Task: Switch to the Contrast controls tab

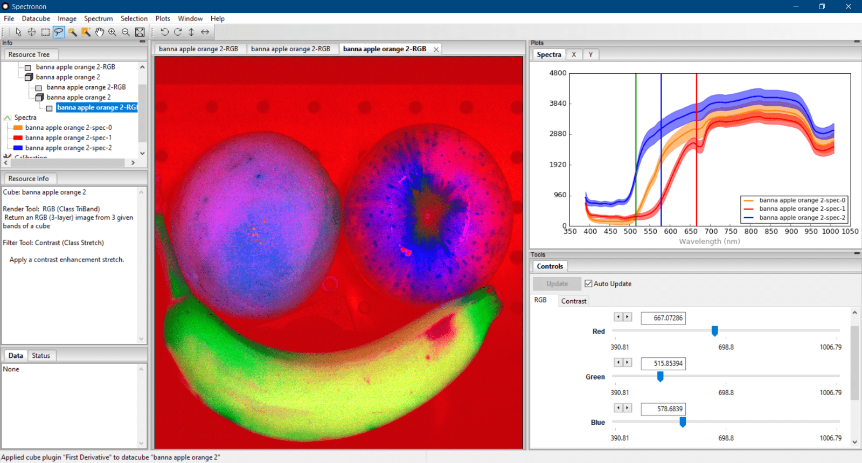Action: (574, 301)
